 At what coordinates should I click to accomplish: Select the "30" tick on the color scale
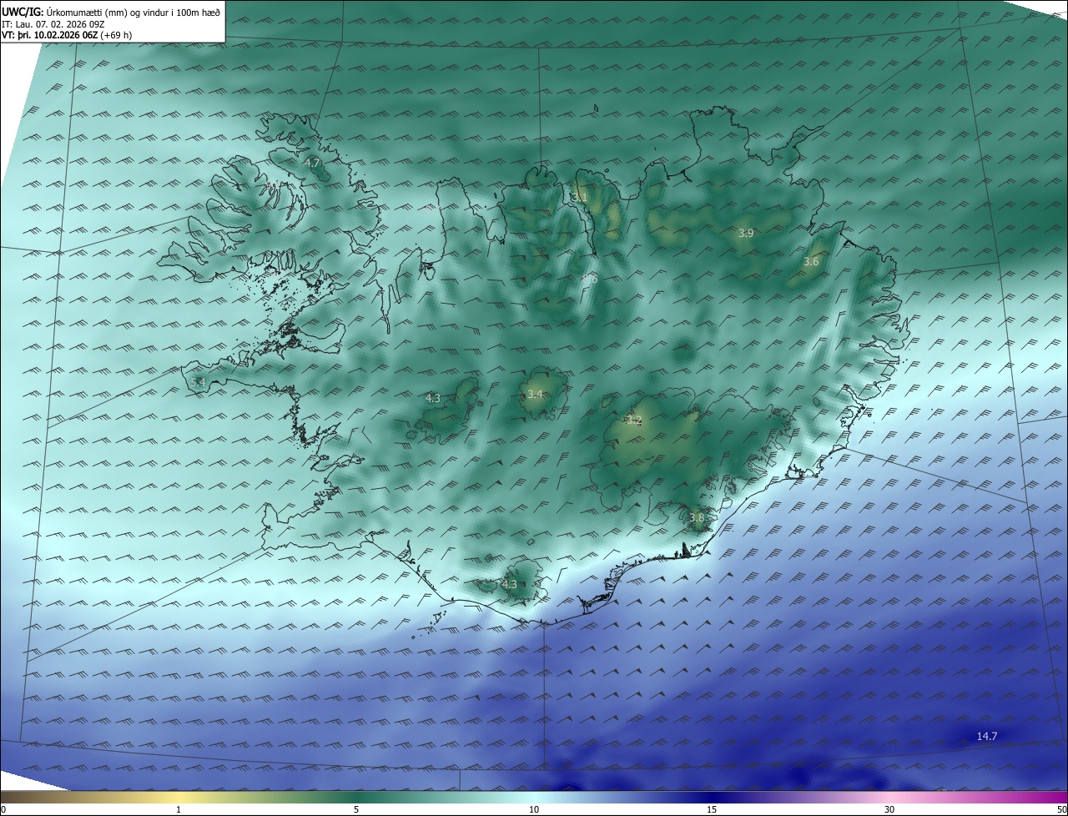coord(889,809)
